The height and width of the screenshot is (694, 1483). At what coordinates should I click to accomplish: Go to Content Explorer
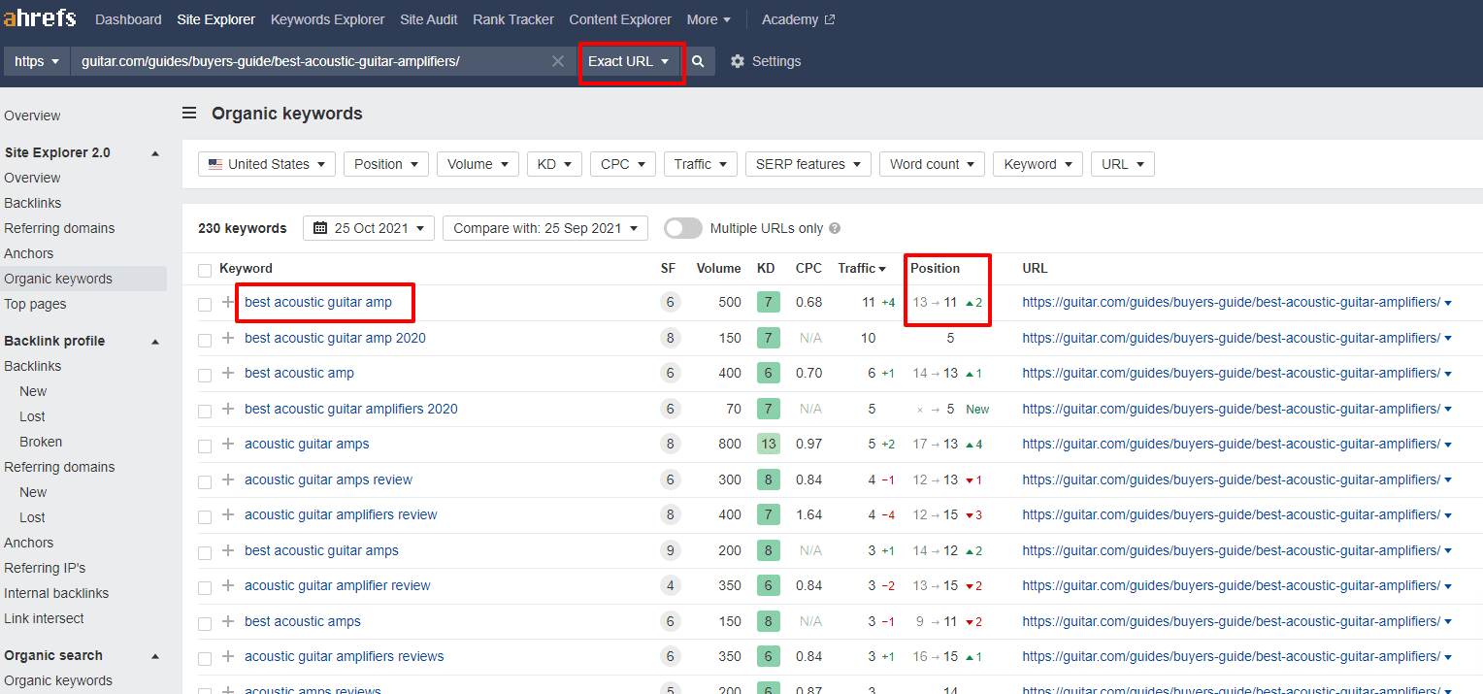point(620,19)
